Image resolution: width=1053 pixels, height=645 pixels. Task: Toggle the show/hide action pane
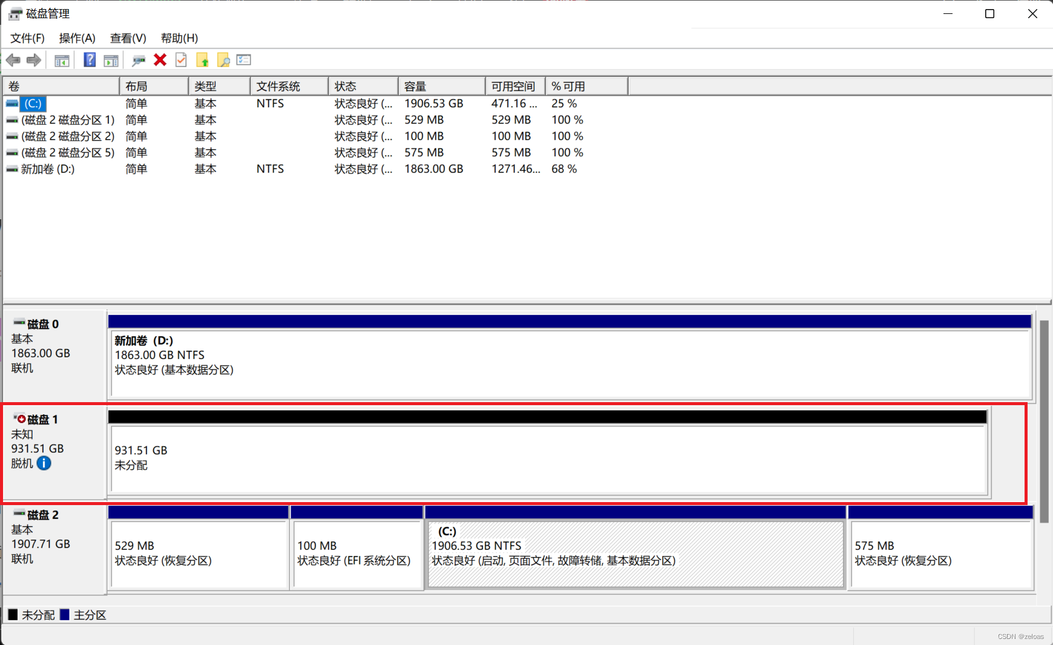pos(111,59)
